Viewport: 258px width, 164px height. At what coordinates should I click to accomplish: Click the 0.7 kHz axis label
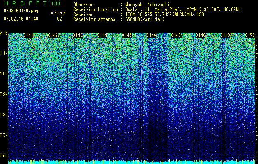[x=4, y=135]
